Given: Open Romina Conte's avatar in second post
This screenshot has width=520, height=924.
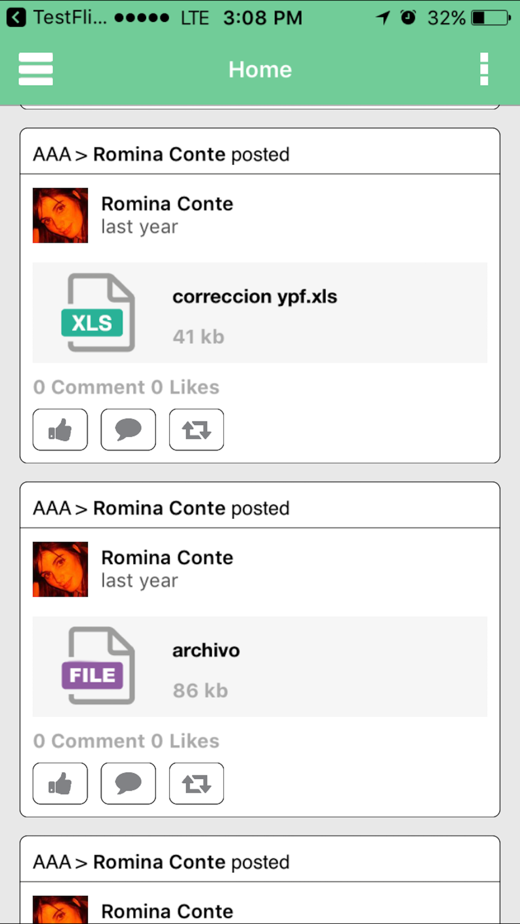Looking at the screenshot, I should [60, 570].
